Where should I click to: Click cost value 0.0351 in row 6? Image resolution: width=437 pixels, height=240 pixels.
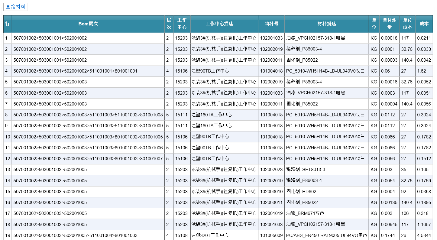(x=424, y=93)
